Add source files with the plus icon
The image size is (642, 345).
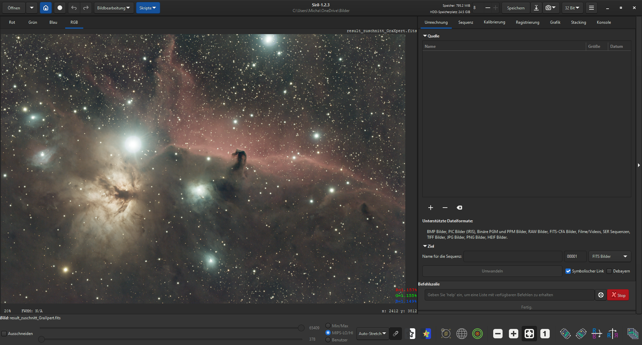pyautogui.click(x=431, y=208)
